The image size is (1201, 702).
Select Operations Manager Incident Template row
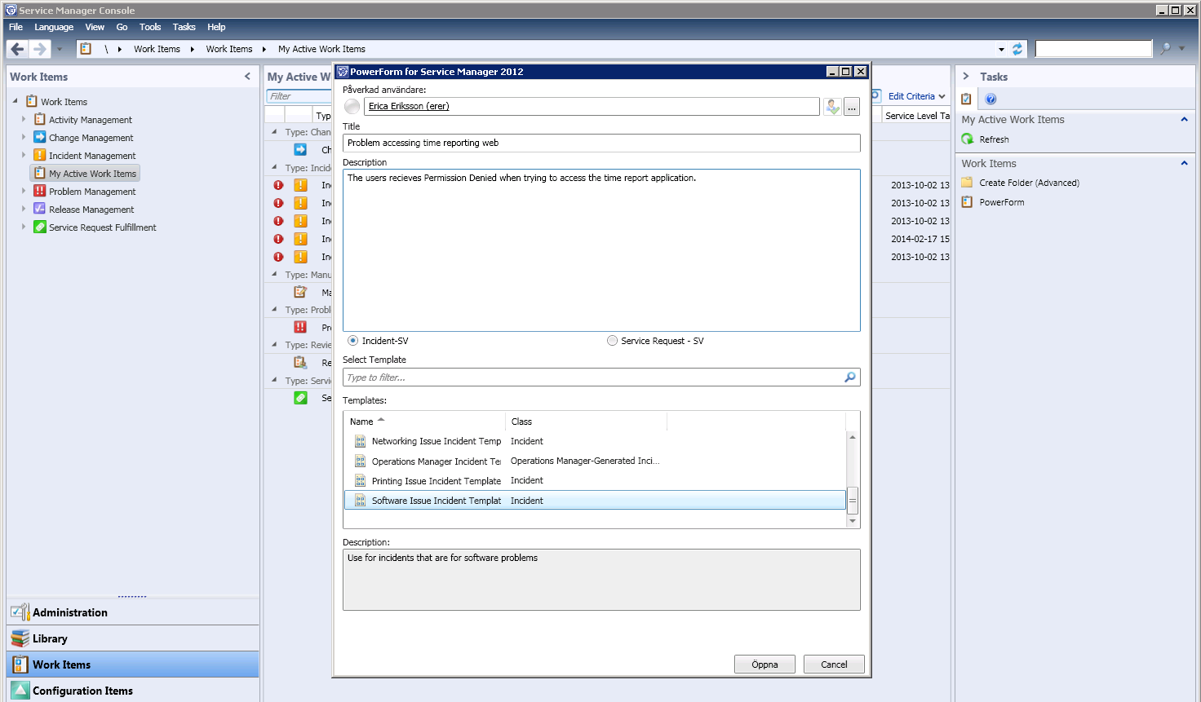(x=595, y=461)
